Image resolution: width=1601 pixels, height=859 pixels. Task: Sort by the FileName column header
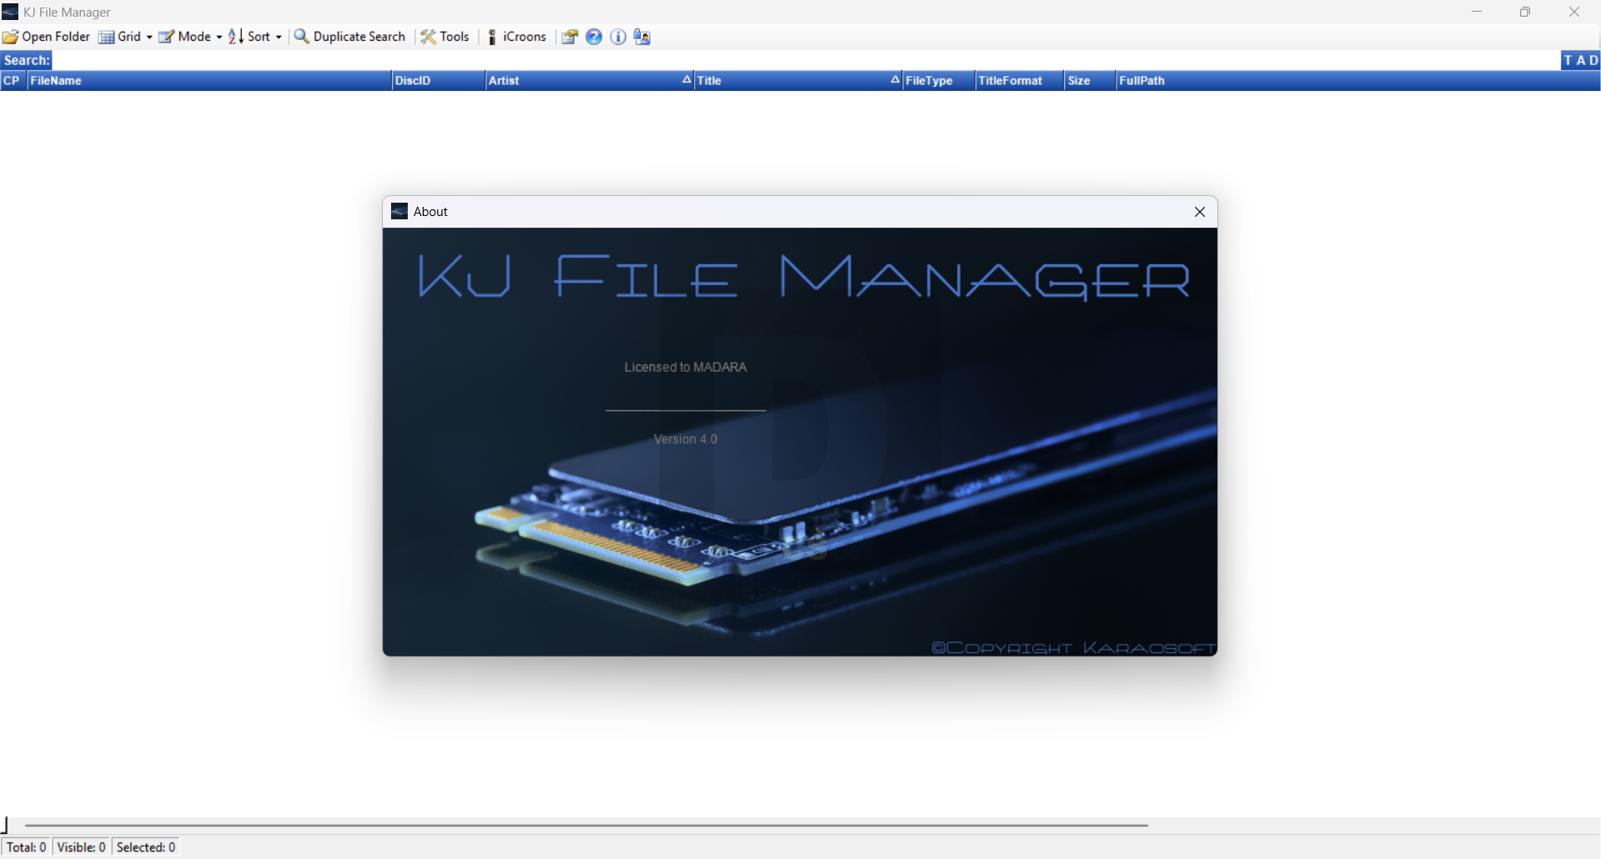pos(208,81)
